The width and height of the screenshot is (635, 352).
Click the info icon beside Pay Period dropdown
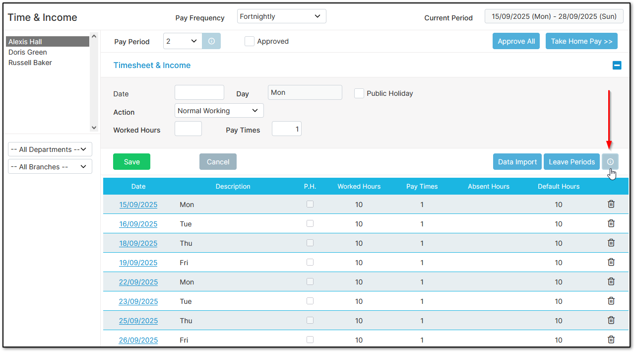[x=211, y=42]
